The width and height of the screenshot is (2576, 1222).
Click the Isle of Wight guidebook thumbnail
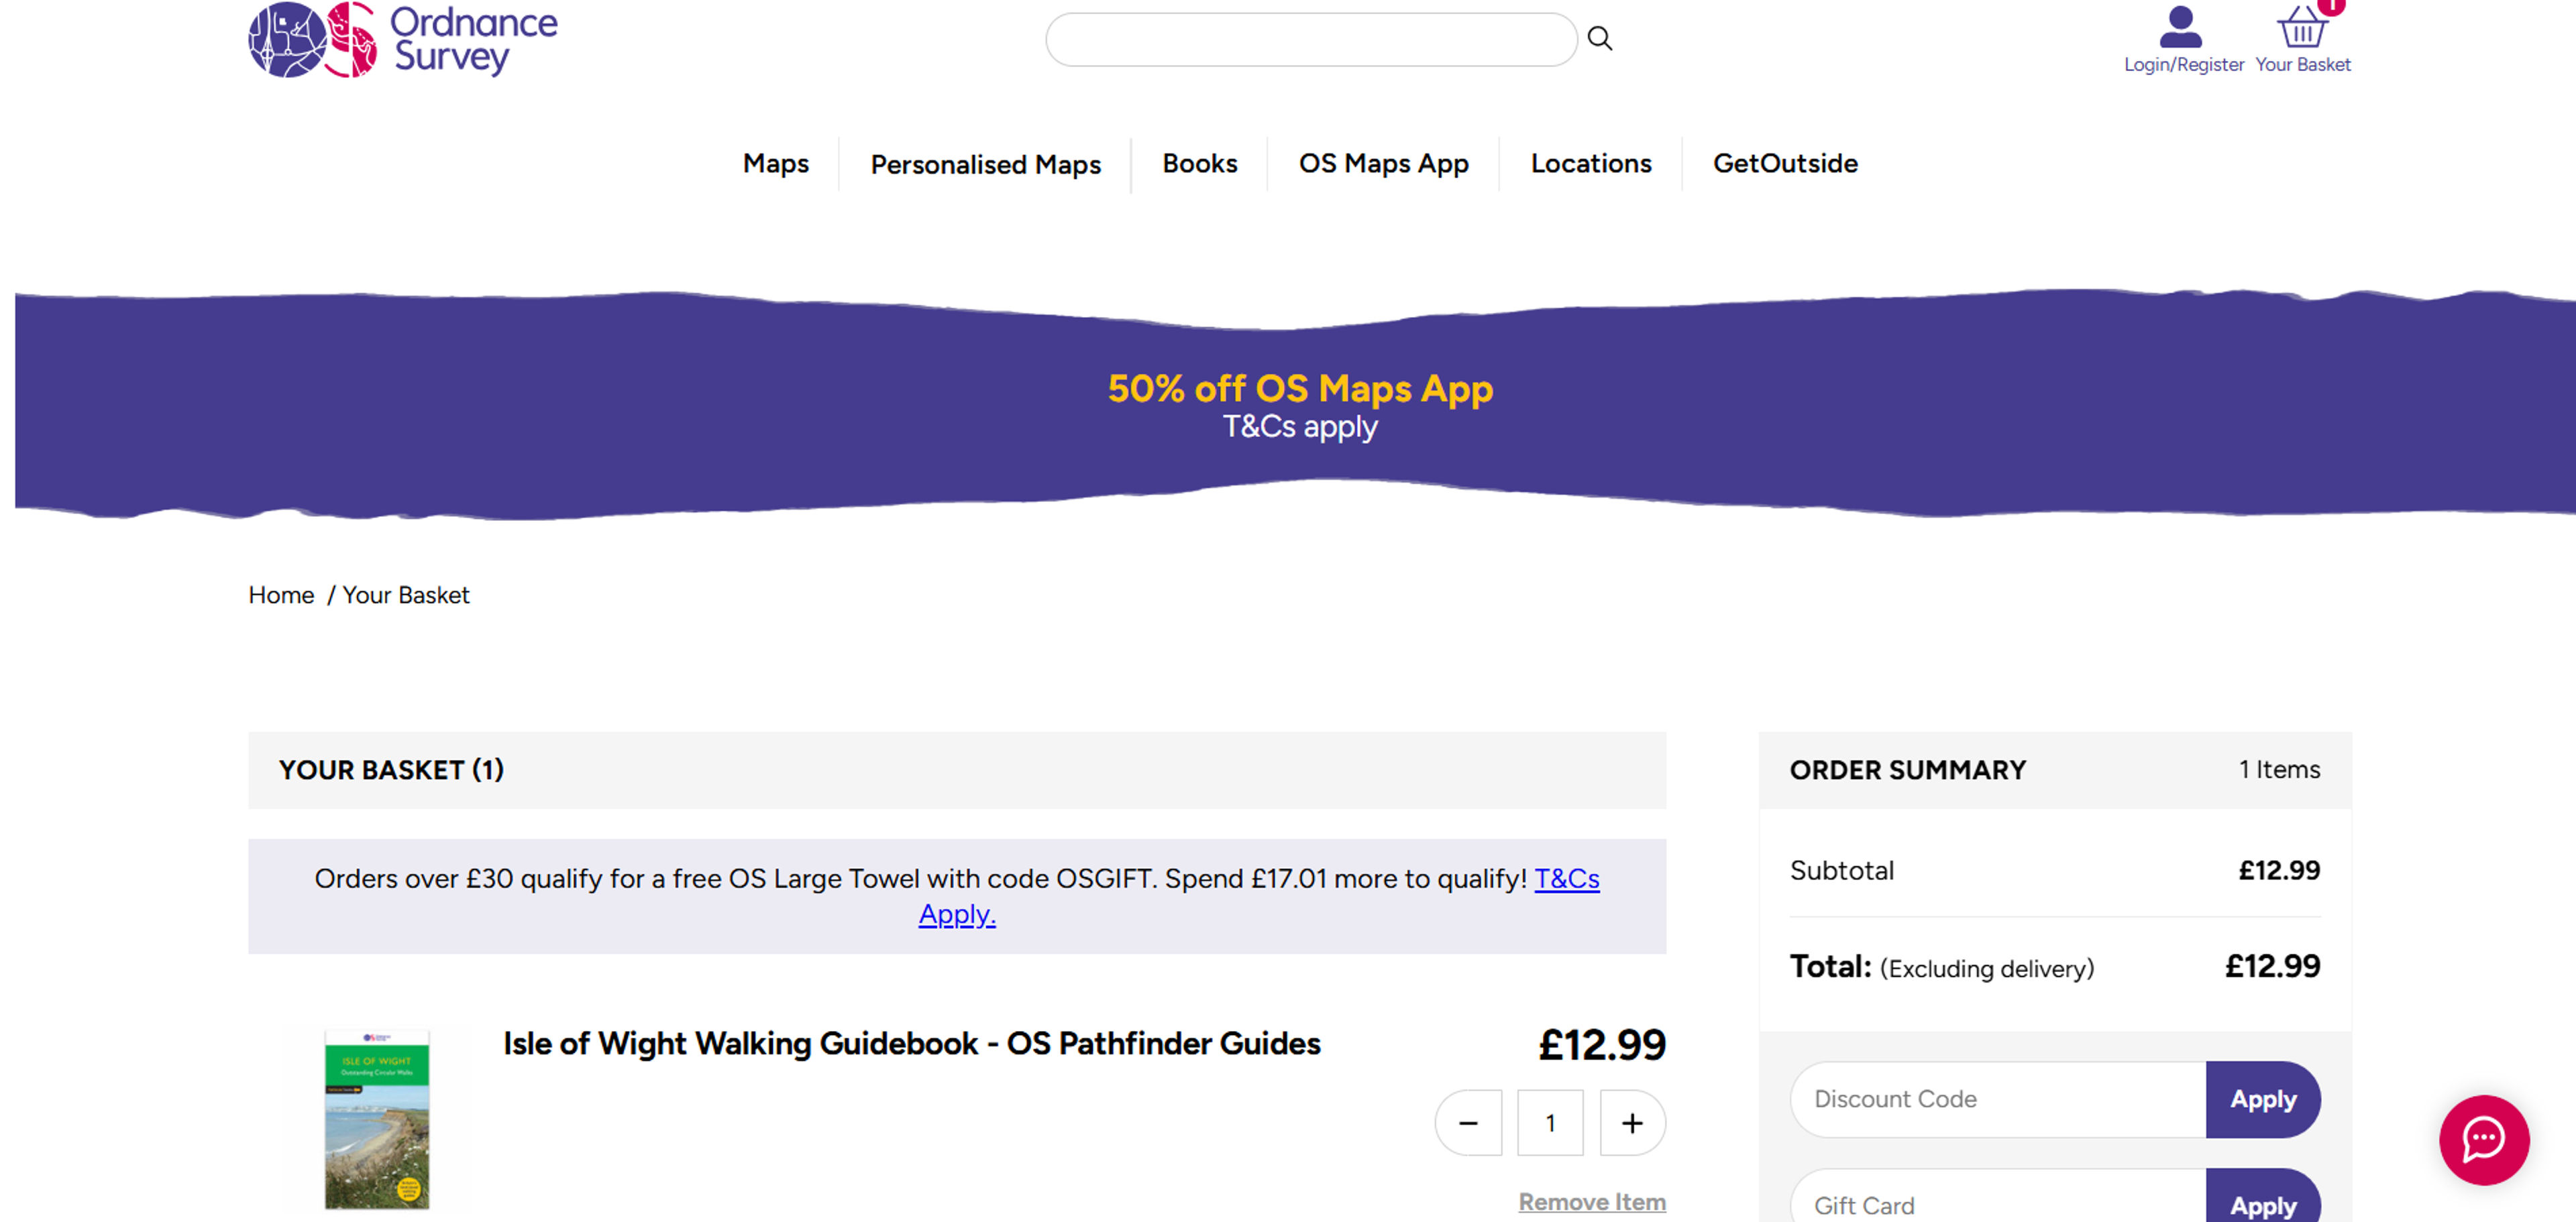tap(377, 1119)
